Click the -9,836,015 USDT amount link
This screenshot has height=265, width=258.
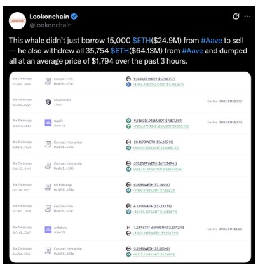158,121
